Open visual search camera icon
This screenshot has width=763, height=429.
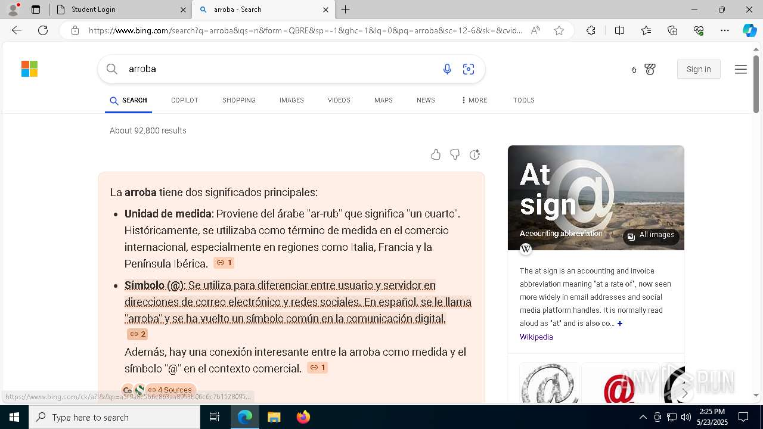[469, 69]
